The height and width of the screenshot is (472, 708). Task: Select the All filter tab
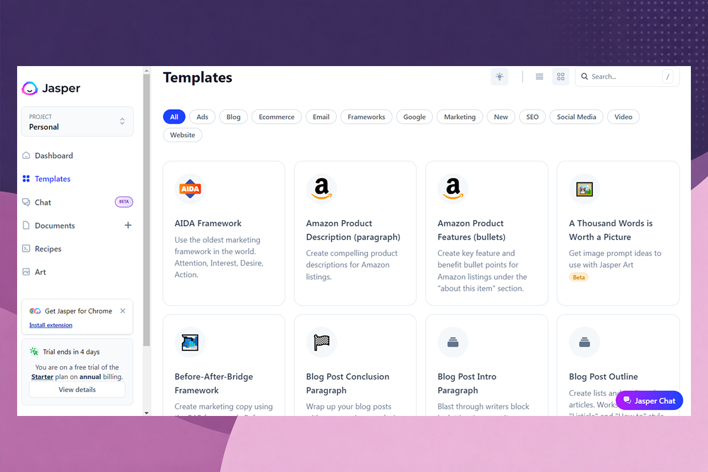[174, 117]
